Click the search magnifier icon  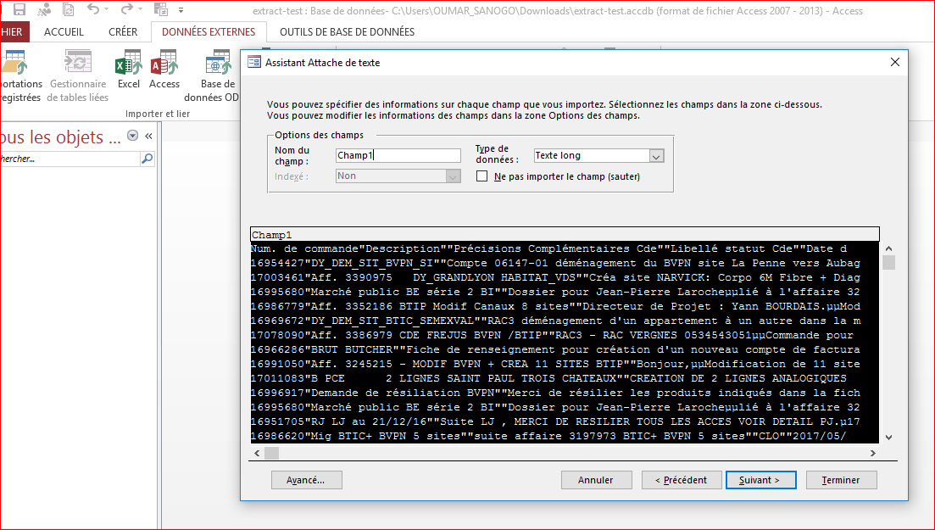147,159
